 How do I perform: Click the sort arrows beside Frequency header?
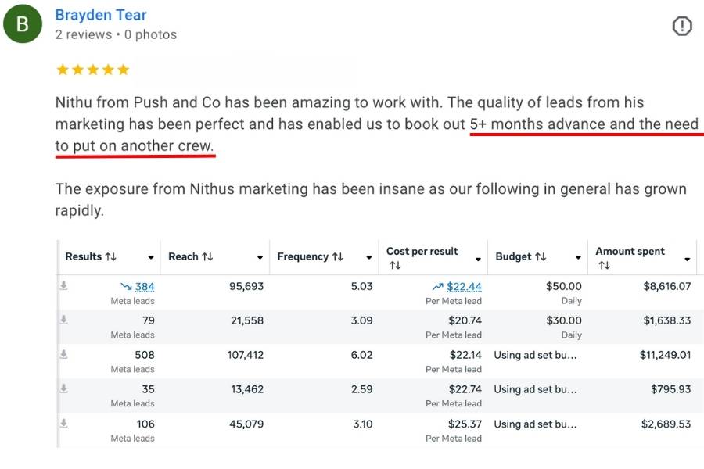338,256
